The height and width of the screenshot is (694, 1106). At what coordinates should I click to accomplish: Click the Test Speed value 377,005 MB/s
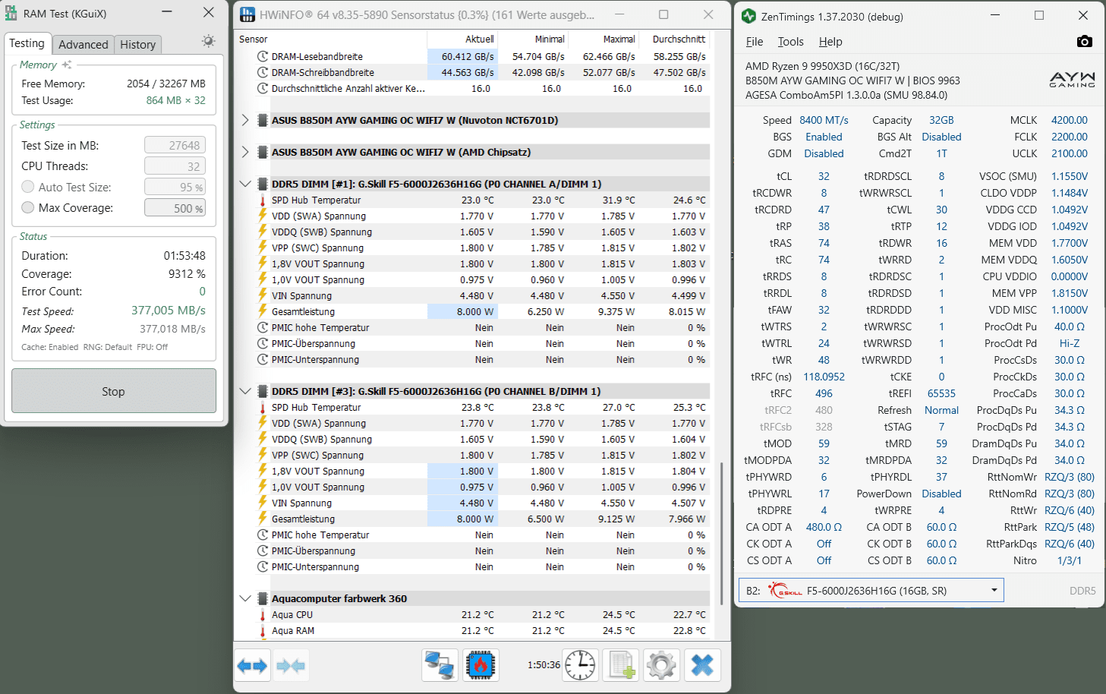pos(169,311)
